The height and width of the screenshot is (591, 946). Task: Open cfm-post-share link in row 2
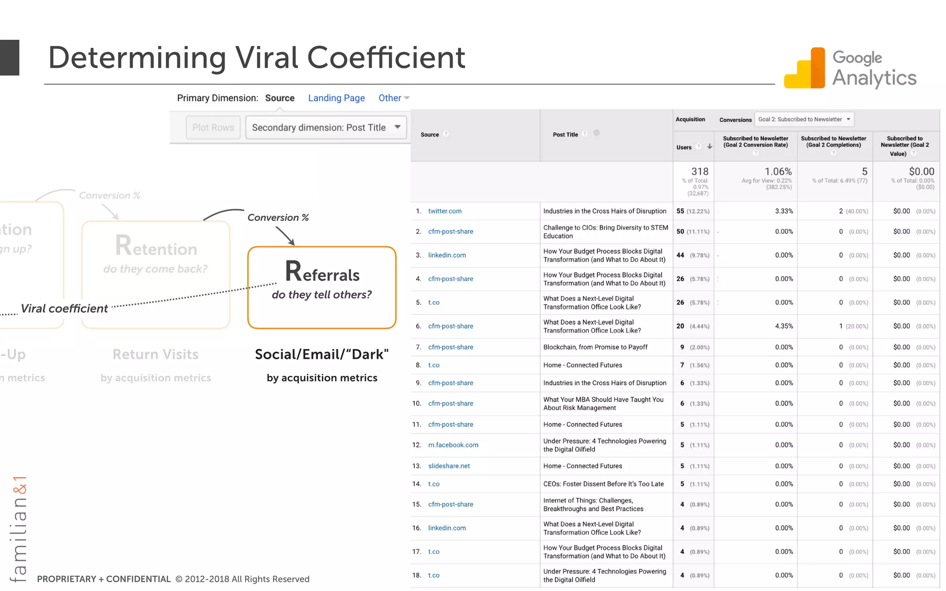click(x=450, y=231)
